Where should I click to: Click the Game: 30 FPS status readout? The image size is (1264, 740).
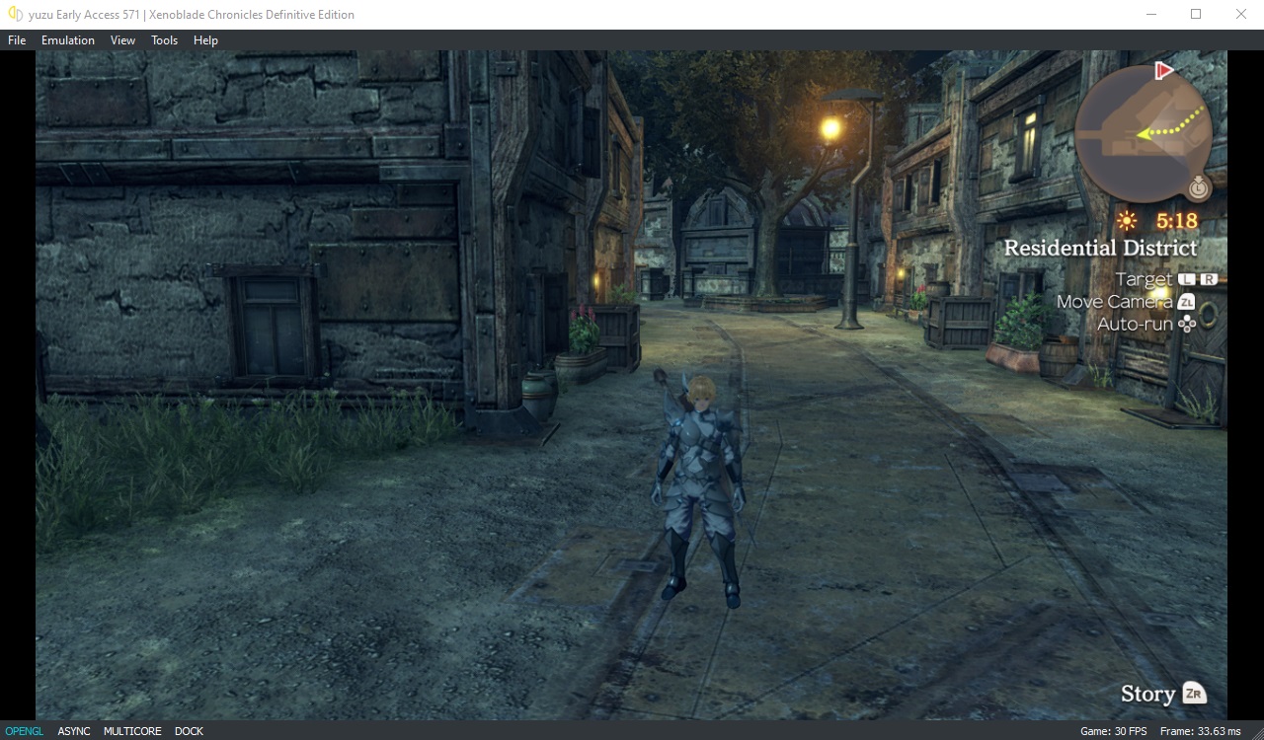tap(1114, 731)
